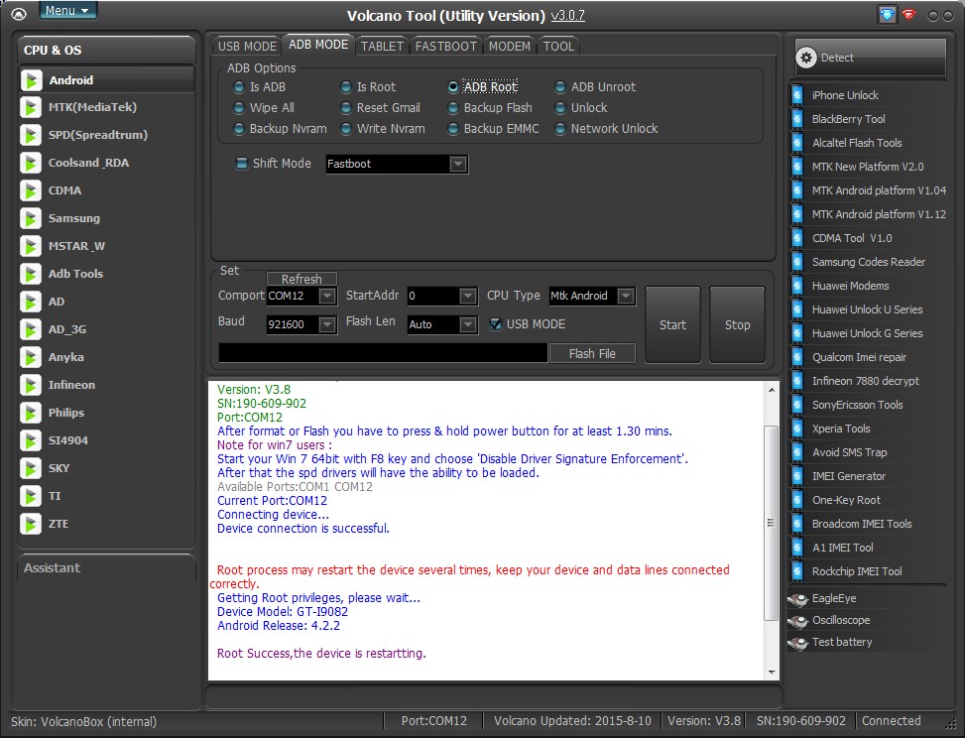Click the Assistant panel header
Viewport: 965px width, 738px height.
(107, 568)
